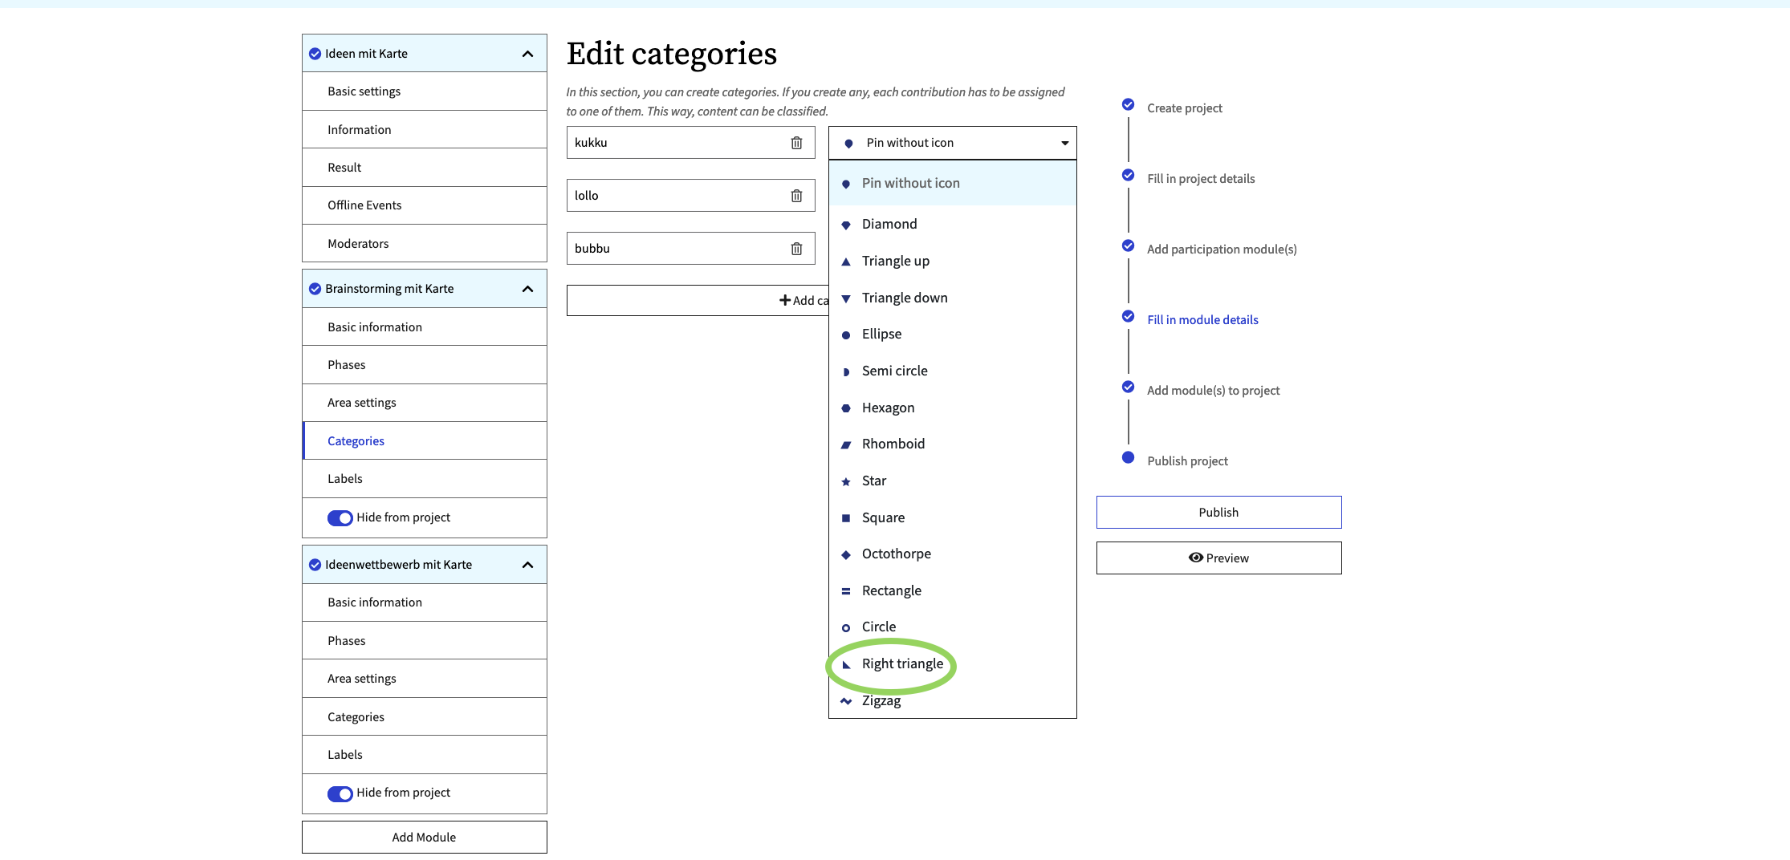Viewport: 1790px width, 860px height.
Task: Open Phases under Ideenwettbewerb mit Karte
Action: point(425,640)
